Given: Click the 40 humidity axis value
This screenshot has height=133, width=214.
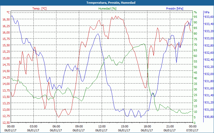Looking at the screenshot, I should 196,78.
